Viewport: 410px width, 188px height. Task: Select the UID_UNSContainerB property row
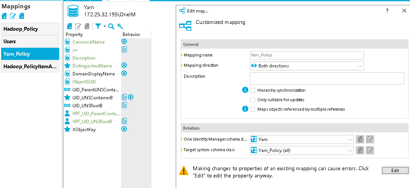click(x=92, y=98)
